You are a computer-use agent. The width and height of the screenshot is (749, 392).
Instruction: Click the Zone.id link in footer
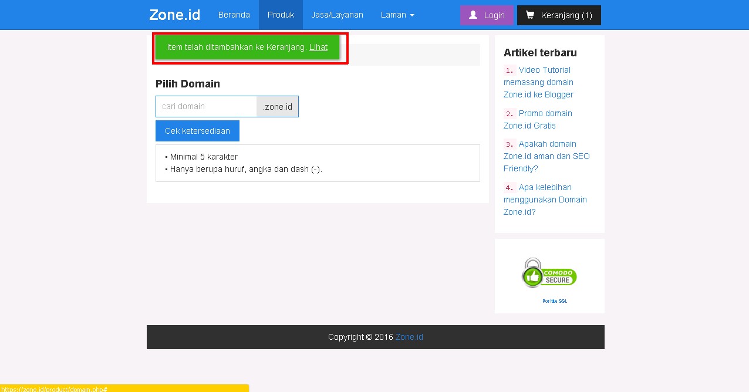(x=409, y=337)
